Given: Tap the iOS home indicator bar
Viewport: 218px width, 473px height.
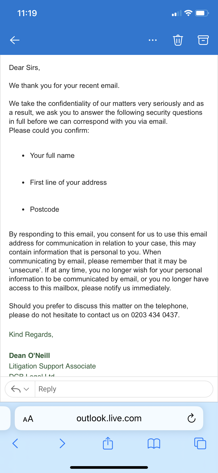Looking at the screenshot, I should (x=109, y=467).
